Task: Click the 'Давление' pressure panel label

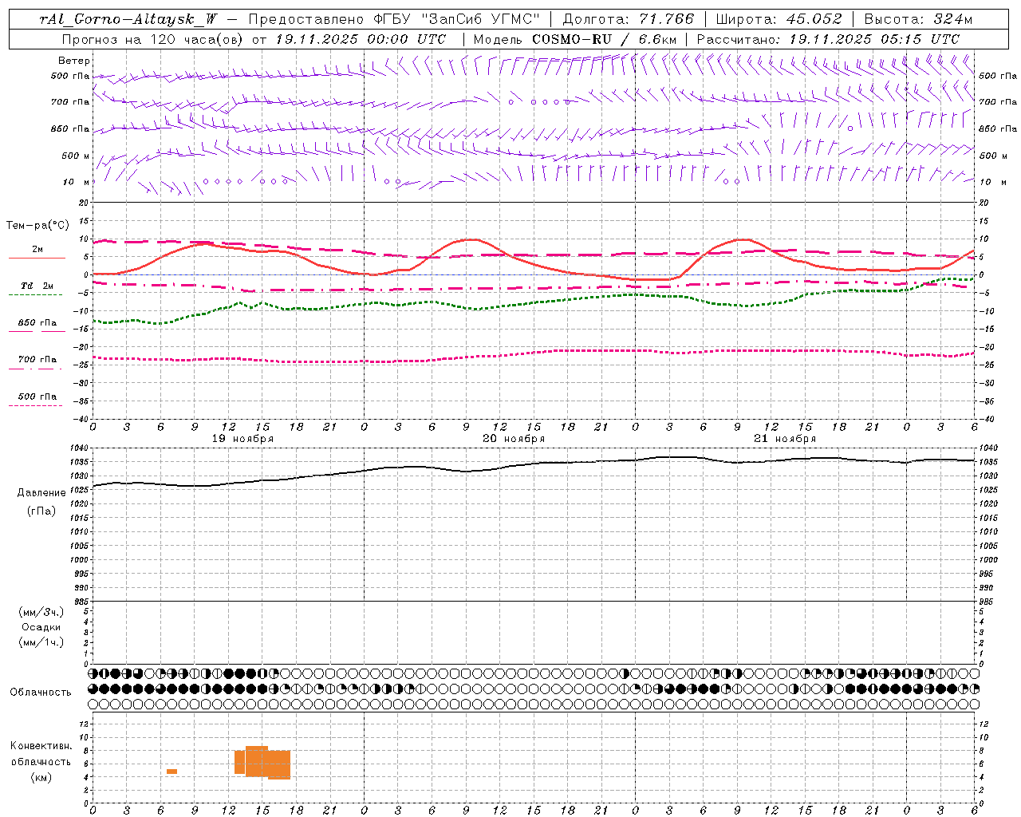Action: pyautogui.click(x=41, y=493)
